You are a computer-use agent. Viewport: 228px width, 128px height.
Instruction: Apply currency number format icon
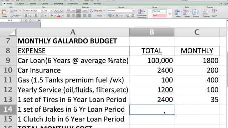[110, 16]
